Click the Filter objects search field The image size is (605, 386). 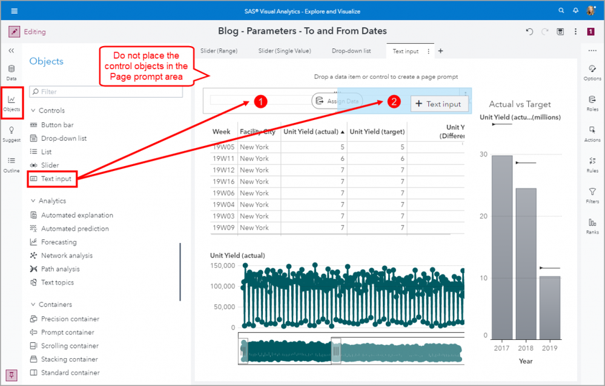109,92
